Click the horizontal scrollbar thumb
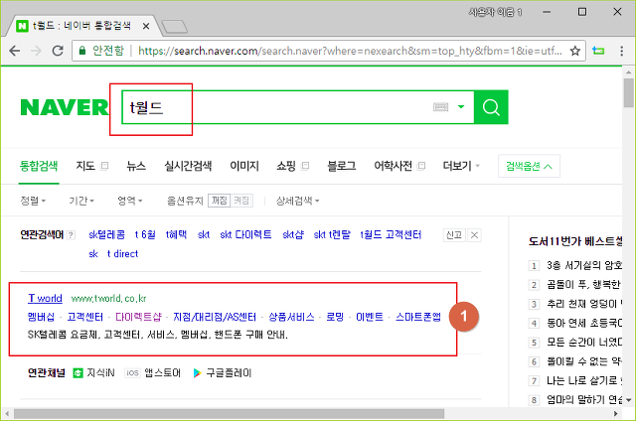Viewport: 636px width, 421px height. coord(229,414)
